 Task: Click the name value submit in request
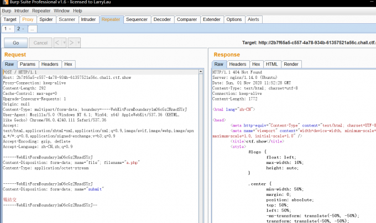click(95, 189)
